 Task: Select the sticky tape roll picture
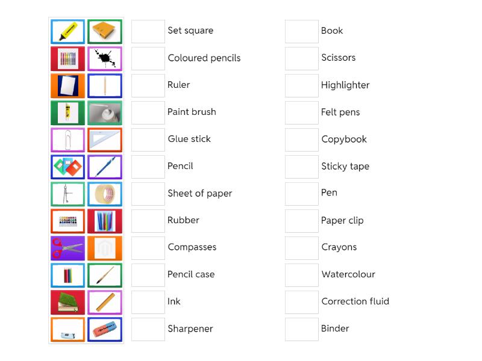105,194
